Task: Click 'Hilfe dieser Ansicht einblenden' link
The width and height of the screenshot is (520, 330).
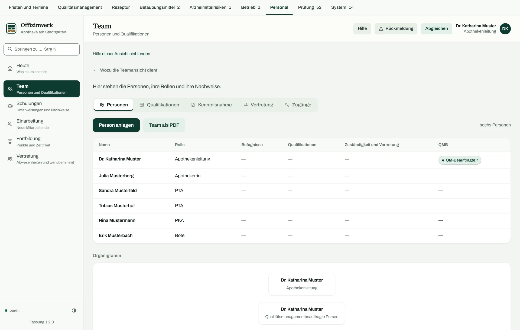Action: (x=121, y=54)
